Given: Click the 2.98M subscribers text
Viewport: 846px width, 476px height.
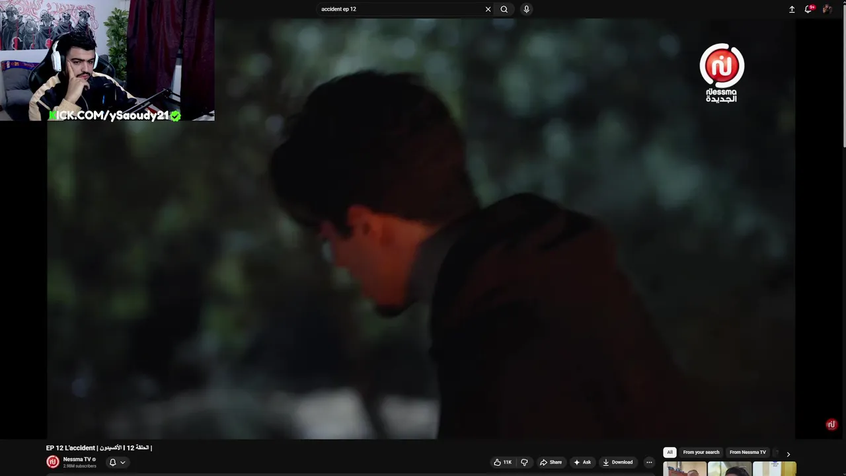Looking at the screenshot, I should 79,466.
